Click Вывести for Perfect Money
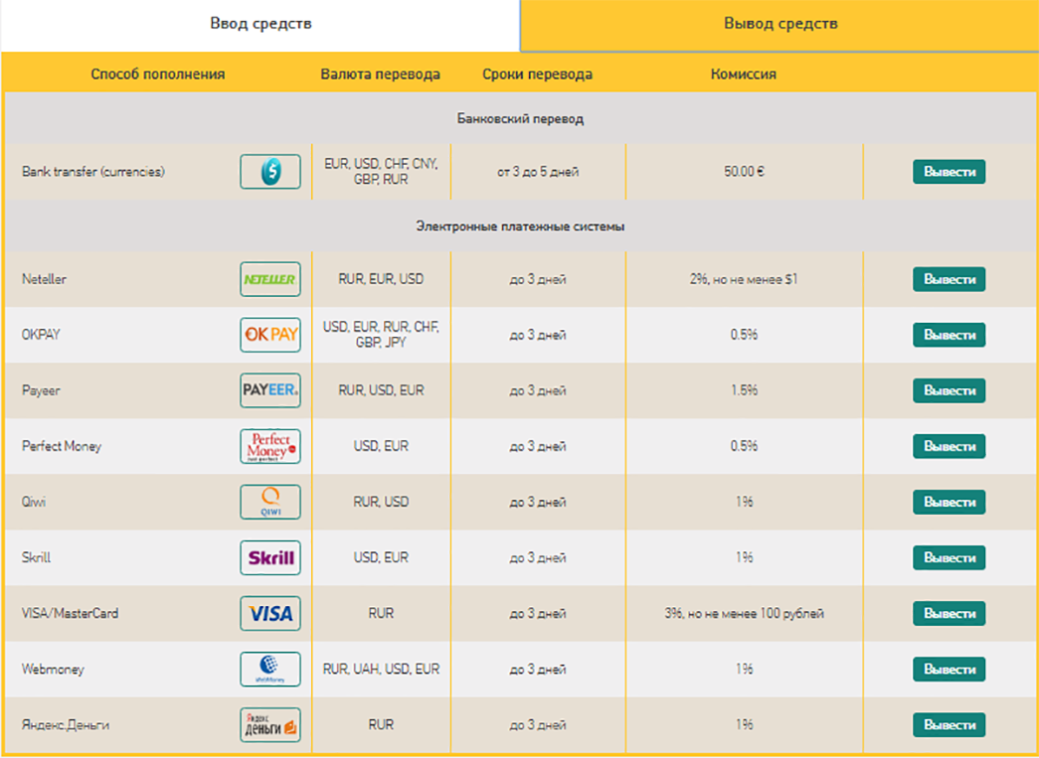The width and height of the screenshot is (1039, 758). (949, 446)
